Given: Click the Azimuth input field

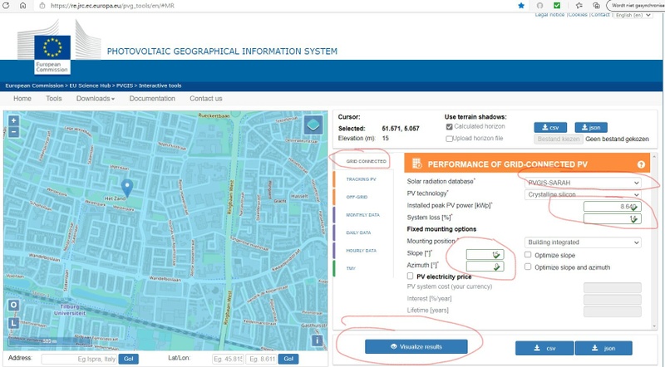Looking at the screenshot, I should pyautogui.click(x=485, y=267).
